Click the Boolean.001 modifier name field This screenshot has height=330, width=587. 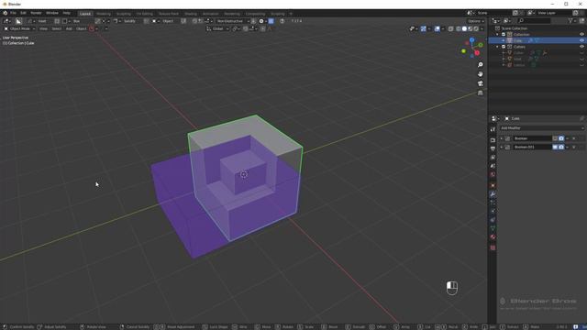click(x=532, y=147)
